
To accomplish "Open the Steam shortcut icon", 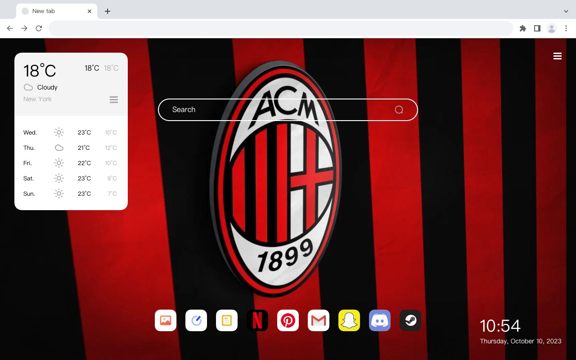I will 410,320.
